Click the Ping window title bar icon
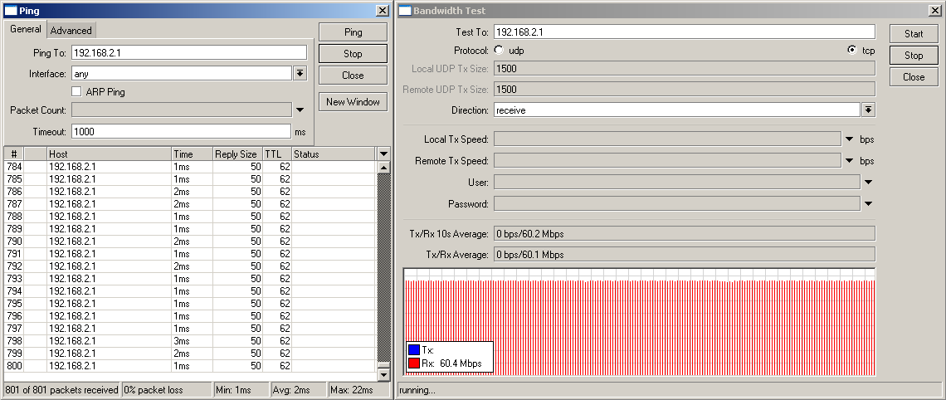946x400 pixels. coord(10,10)
